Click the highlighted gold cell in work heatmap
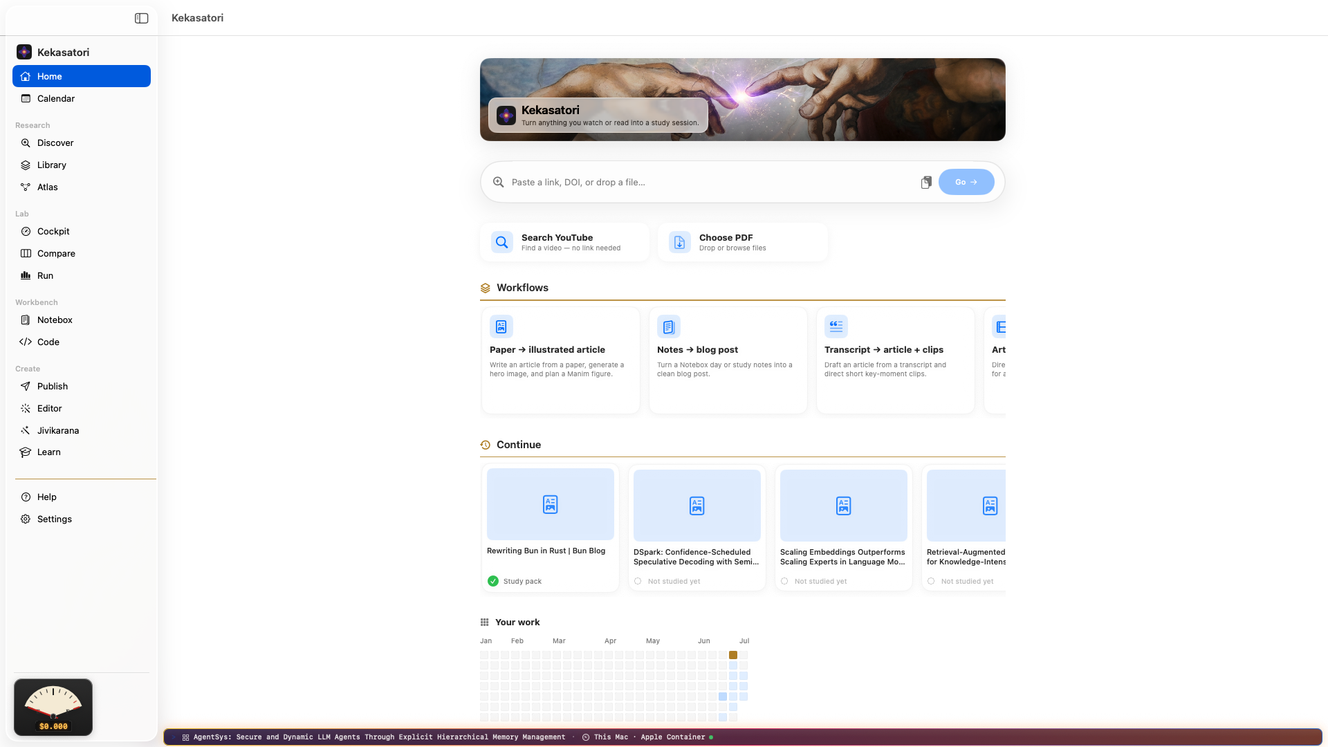The image size is (1328, 747). pyautogui.click(x=733, y=655)
